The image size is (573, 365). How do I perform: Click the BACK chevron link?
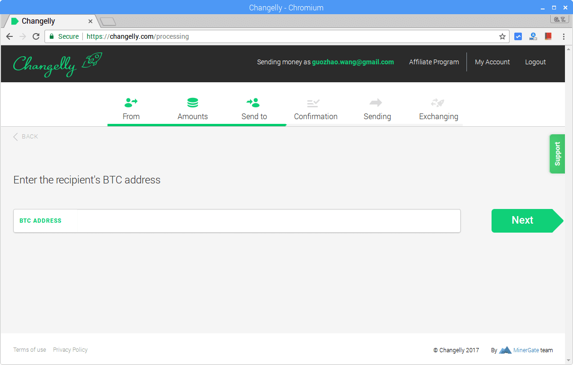[x=26, y=137]
